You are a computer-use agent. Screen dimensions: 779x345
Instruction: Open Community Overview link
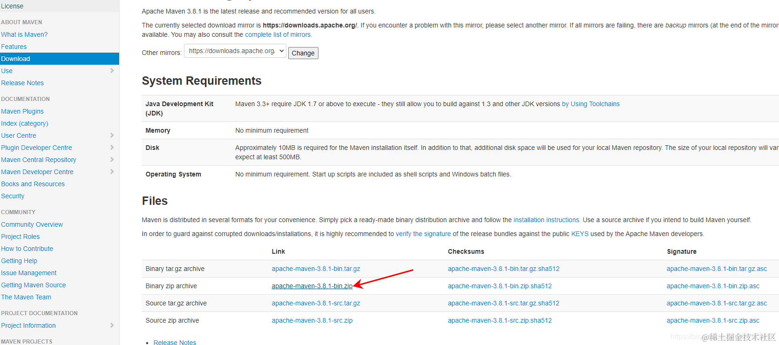(32, 224)
